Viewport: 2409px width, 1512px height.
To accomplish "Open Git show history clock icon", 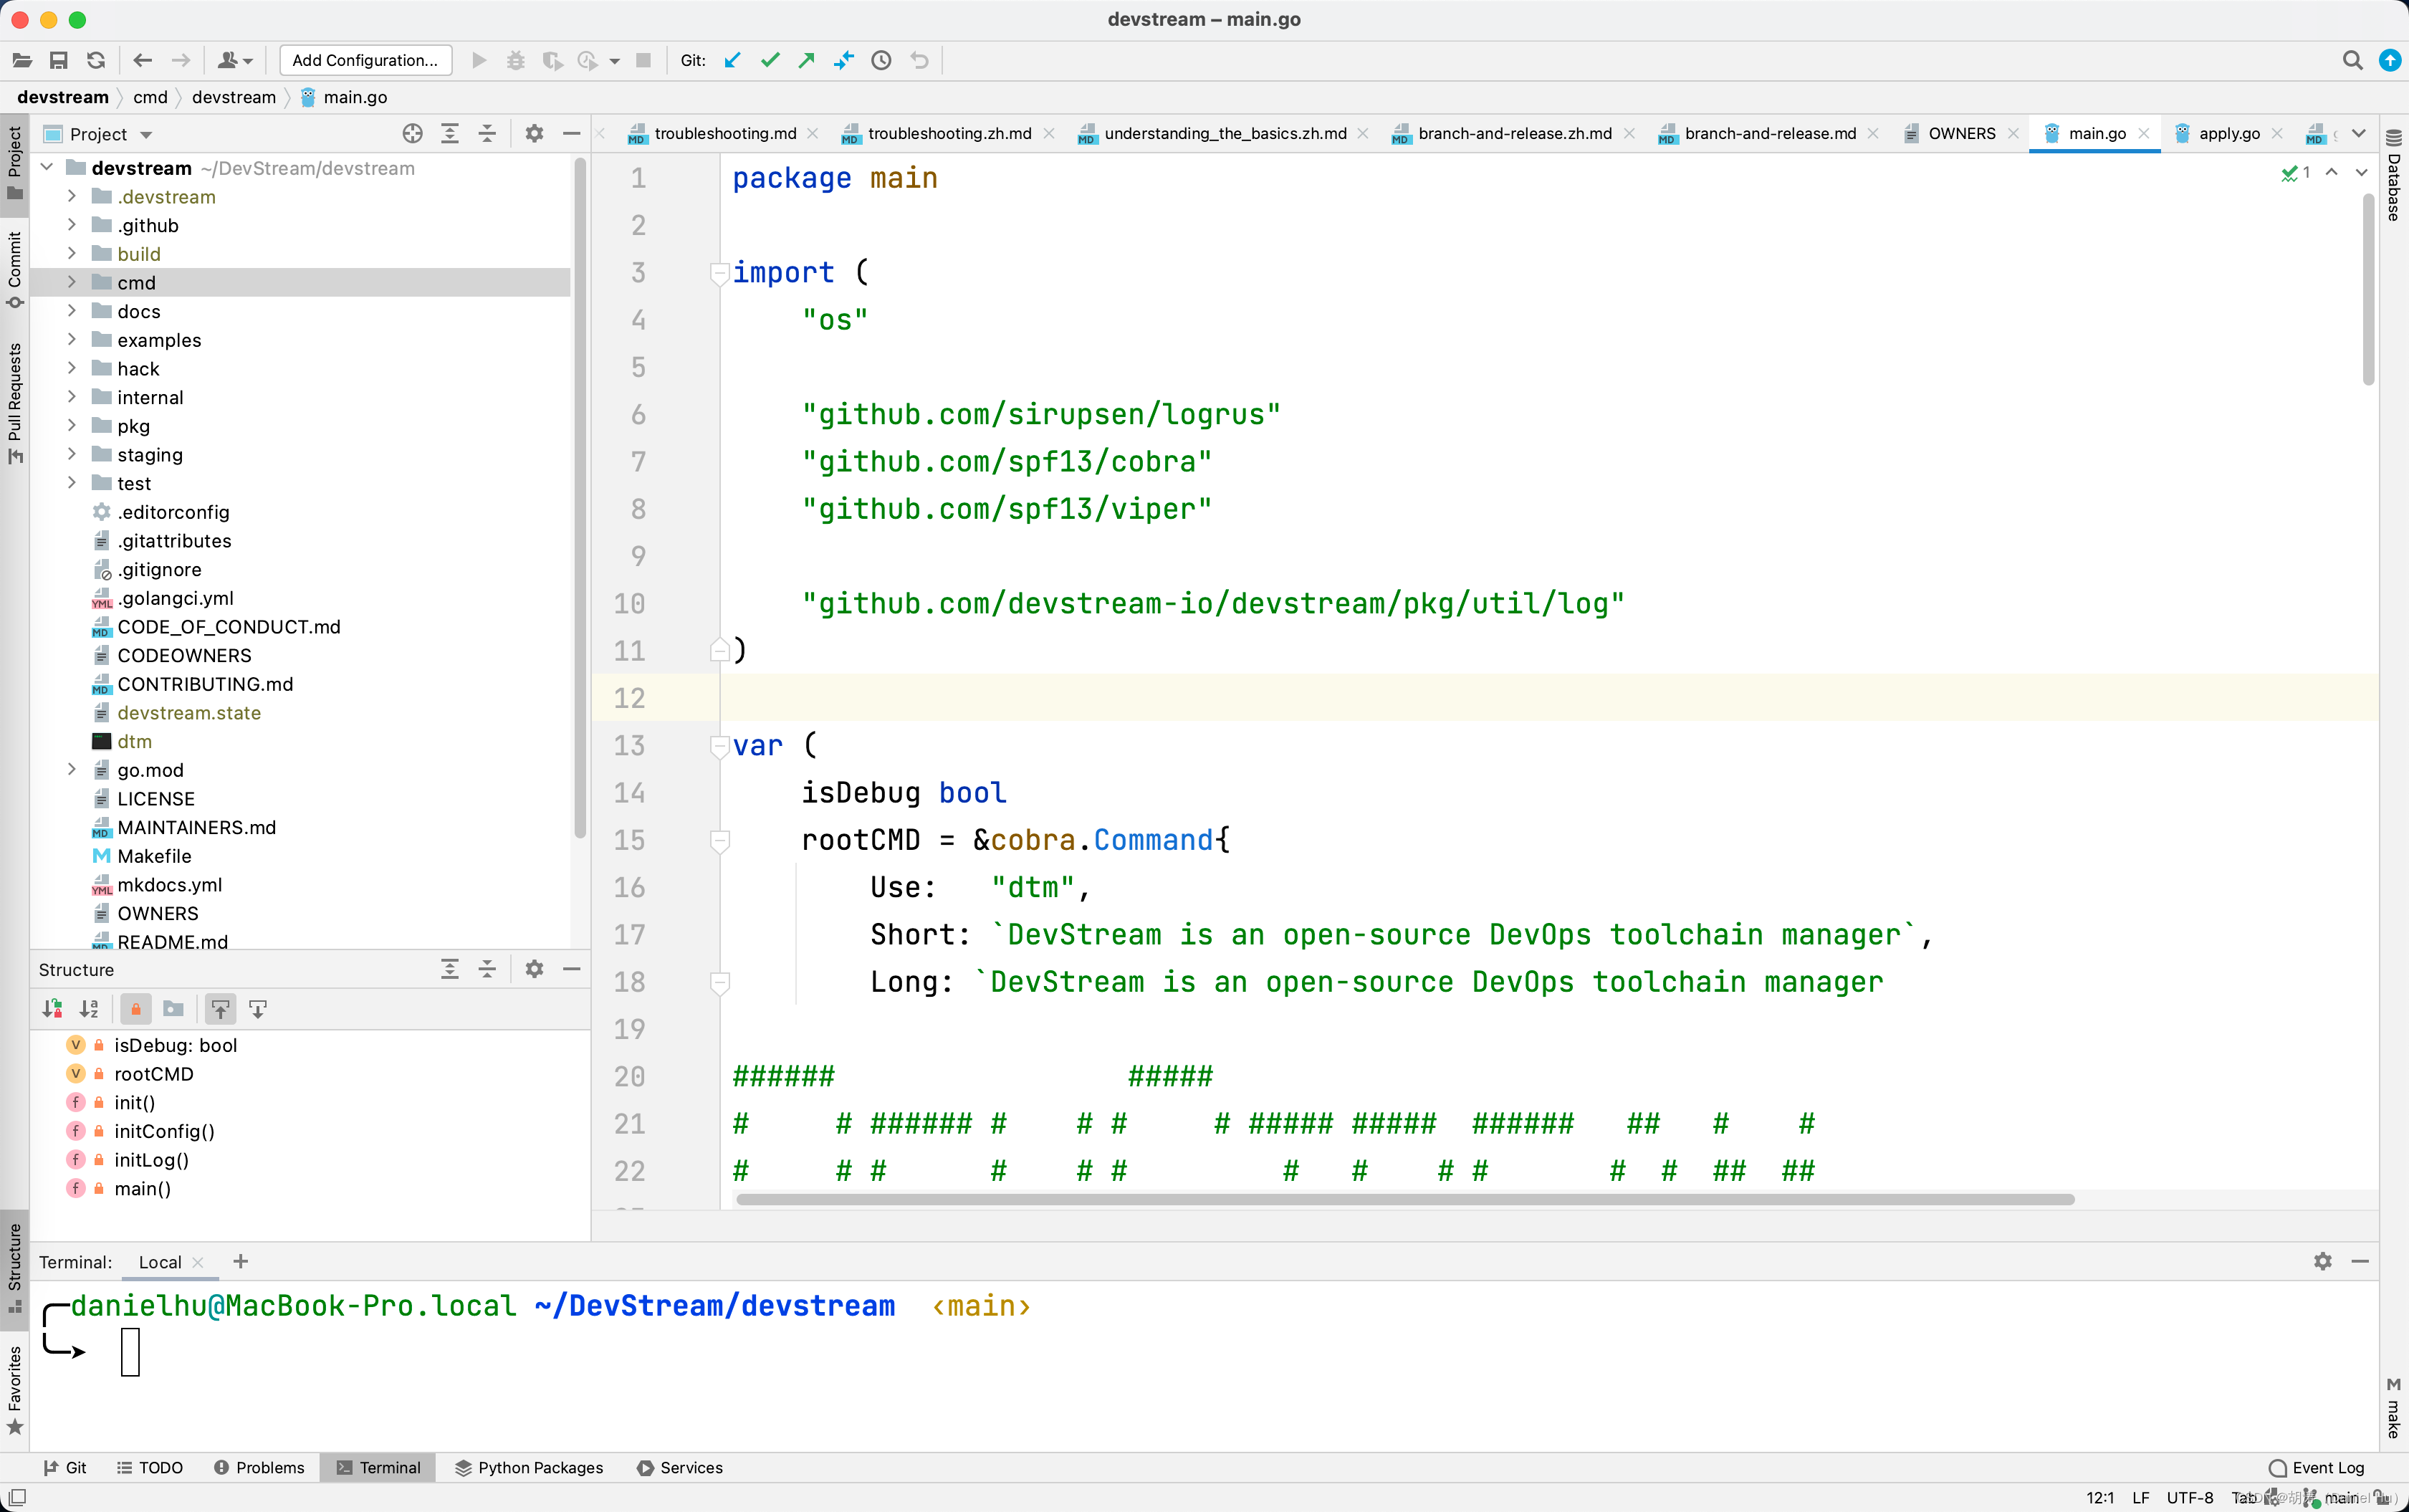I will 881,60.
